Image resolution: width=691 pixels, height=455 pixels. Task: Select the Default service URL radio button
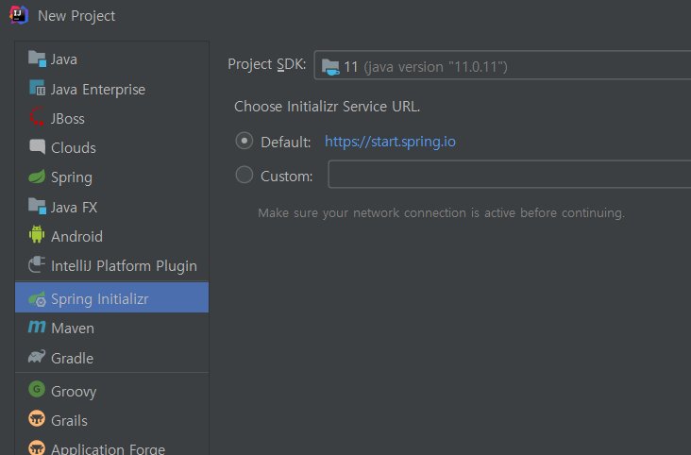[x=244, y=141]
